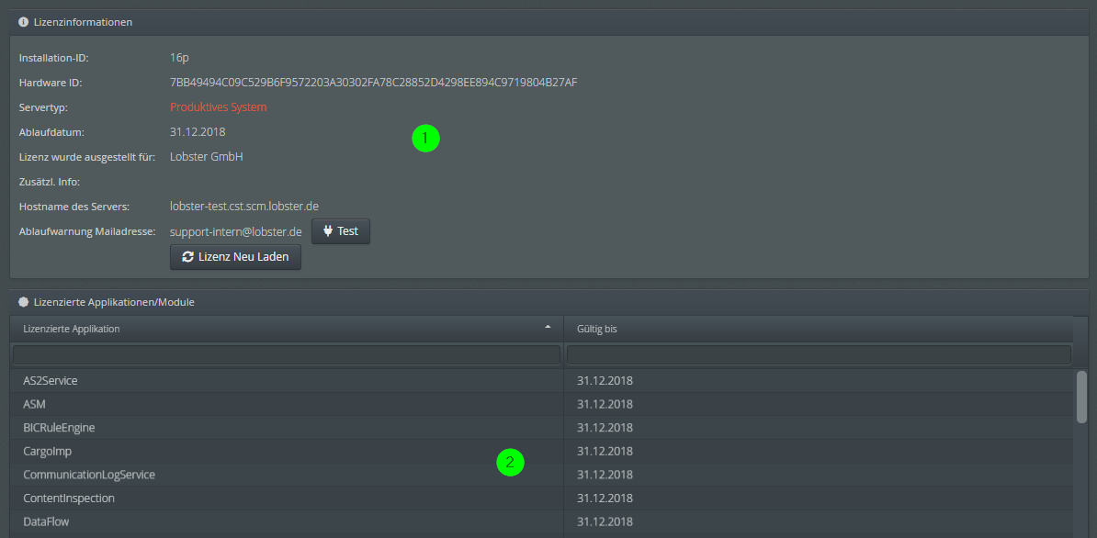Click the info icon beside Lizenzinformationen
The height and width of the screenshot is (538, 1097).
click(22, 21)
